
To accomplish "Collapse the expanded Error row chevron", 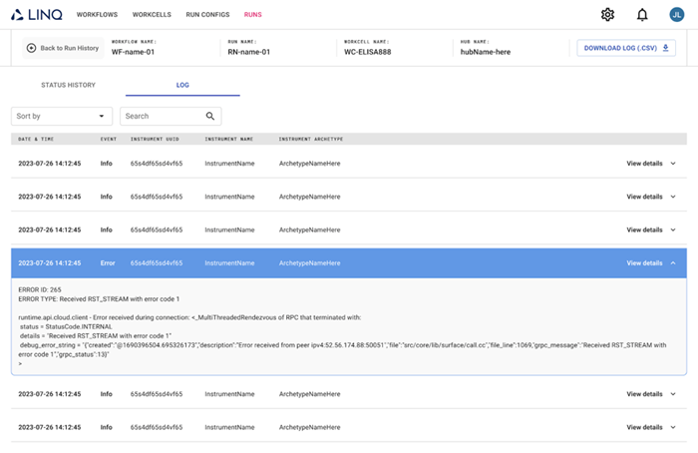I will click(673, 263).
